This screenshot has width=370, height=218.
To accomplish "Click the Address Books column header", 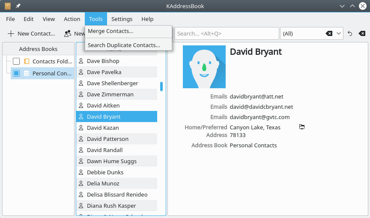I will click(x=38, y=49).
